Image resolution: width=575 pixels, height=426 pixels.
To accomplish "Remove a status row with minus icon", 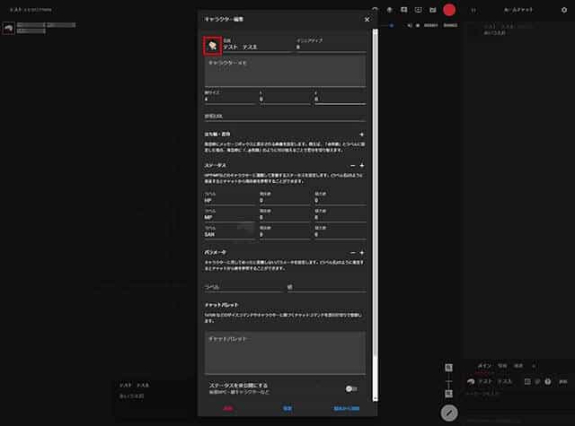I will pyautogui.click(x=351, y=166).
